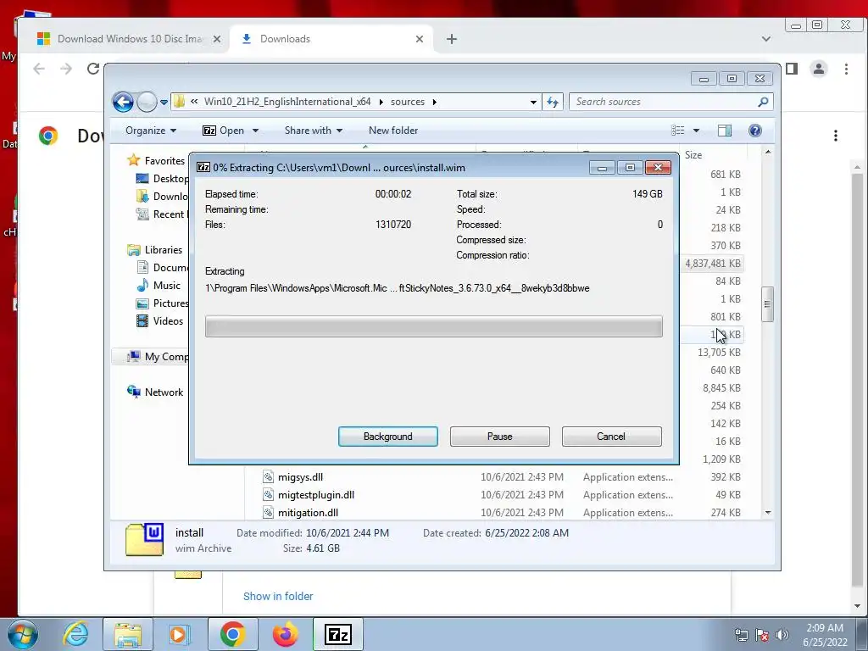The image size is (868, 651).
Task: Select Videos library
Action: coord(160,321)
